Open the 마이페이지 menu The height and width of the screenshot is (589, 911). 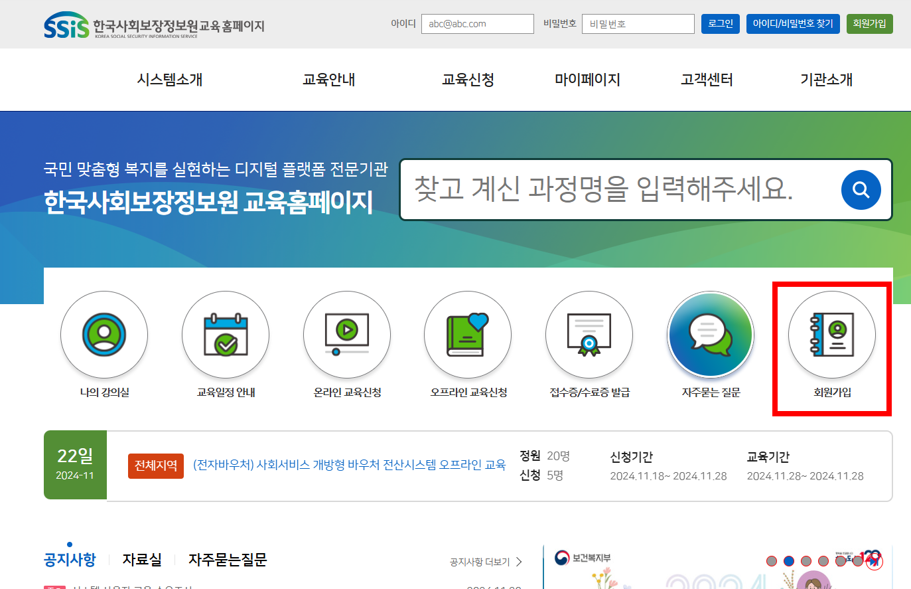pos(587,80)
